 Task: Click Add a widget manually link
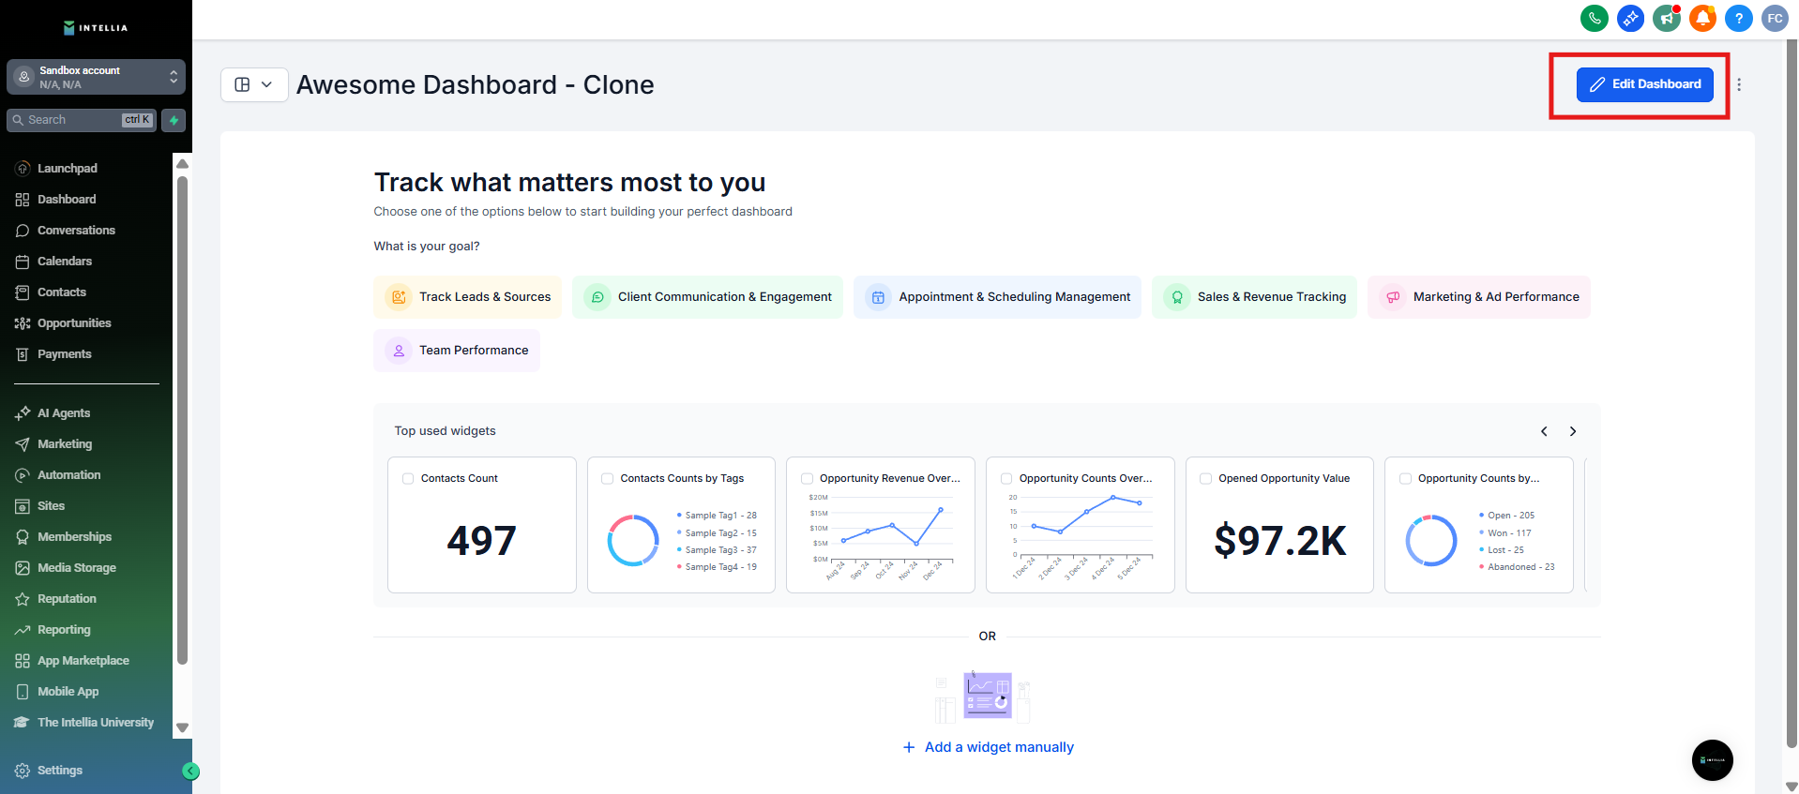(x=989, y=747)
